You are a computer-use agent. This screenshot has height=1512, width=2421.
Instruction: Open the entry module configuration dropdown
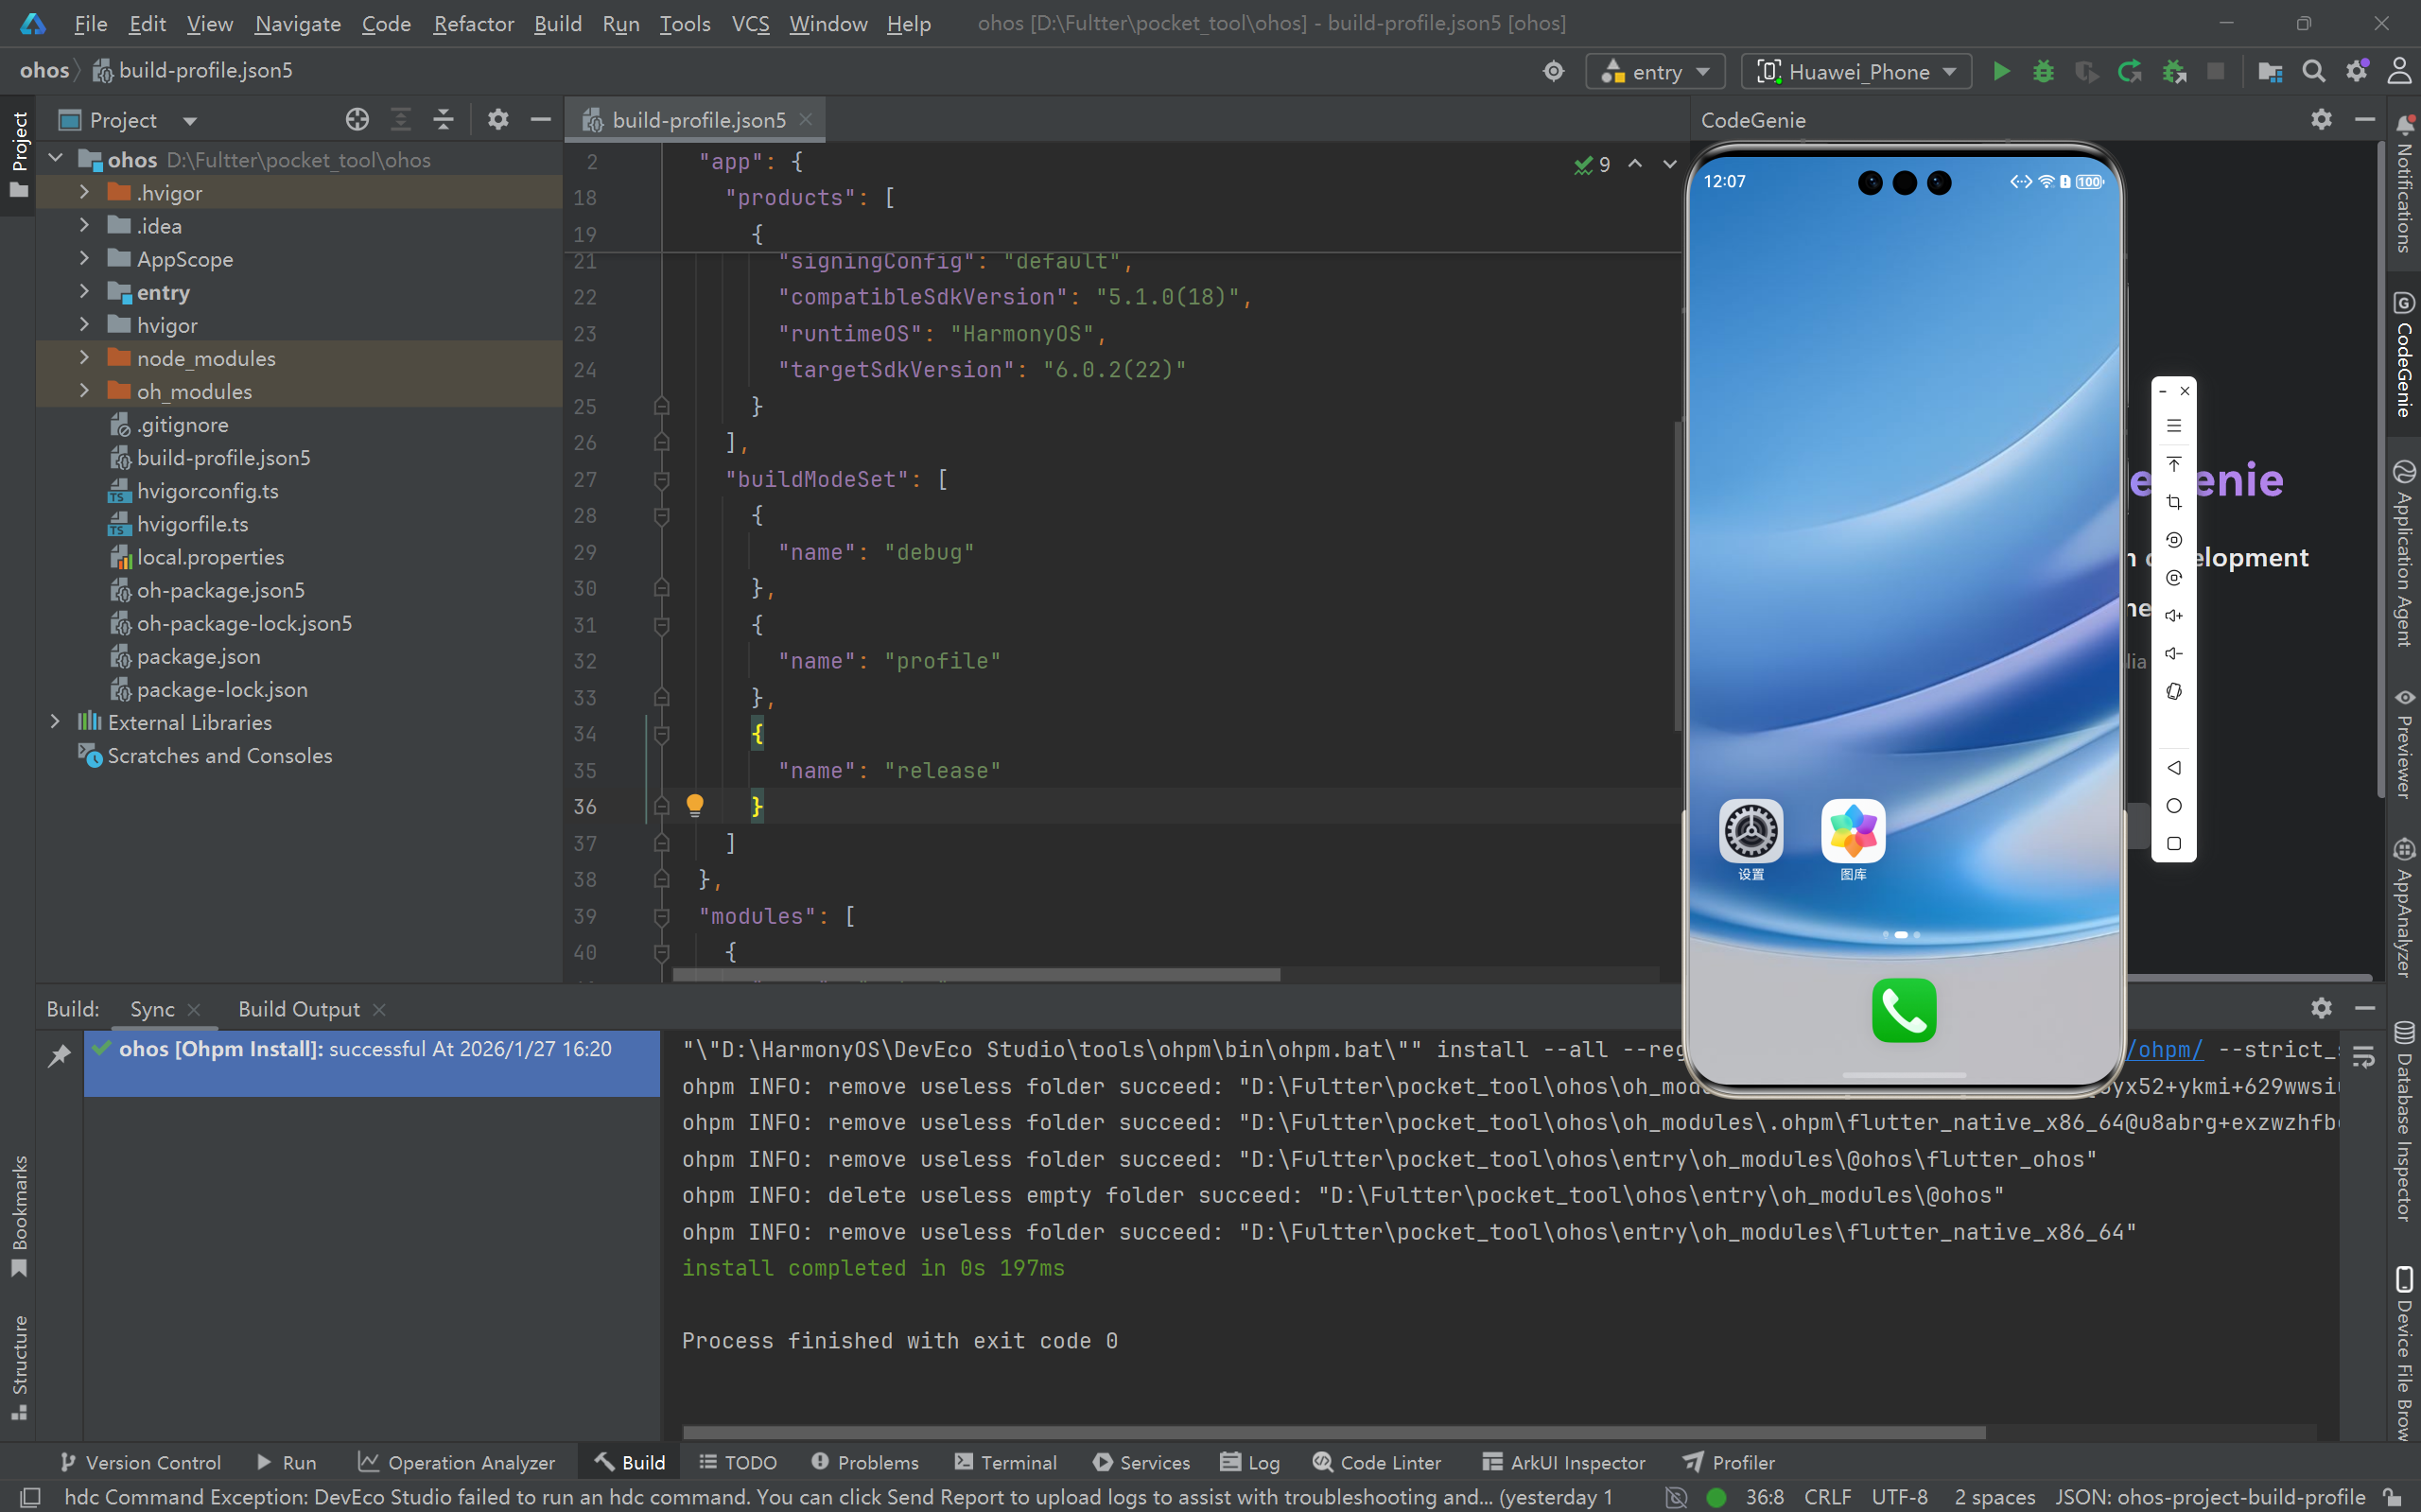click(1655, 72)
